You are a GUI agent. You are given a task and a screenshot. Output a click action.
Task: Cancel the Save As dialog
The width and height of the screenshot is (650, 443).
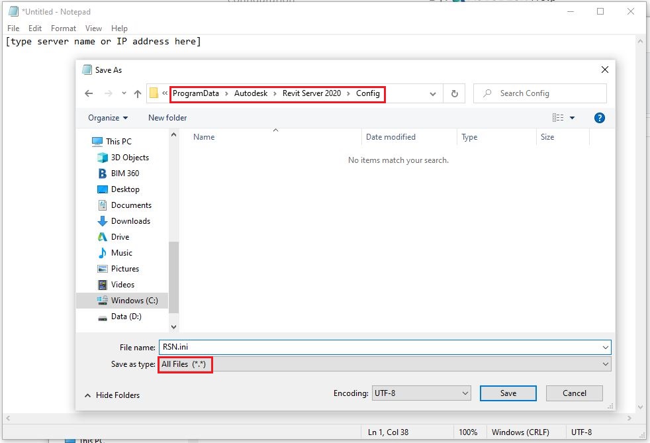coord(574,393)
